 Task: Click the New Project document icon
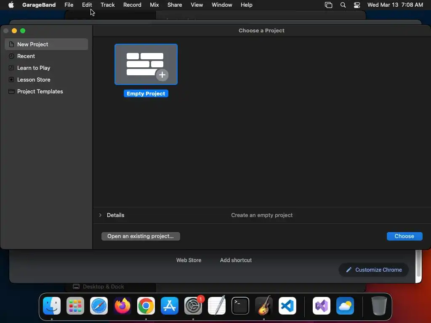tap(11, 44)
